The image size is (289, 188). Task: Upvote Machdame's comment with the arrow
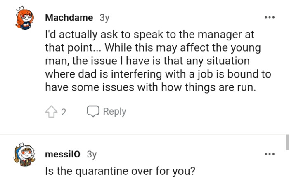pos(51,112)
